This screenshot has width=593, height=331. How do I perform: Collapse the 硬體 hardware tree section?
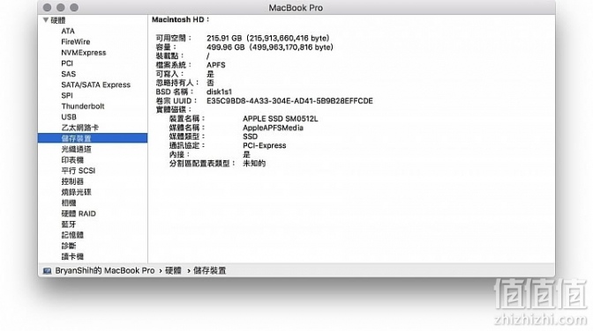coord(46,20)
